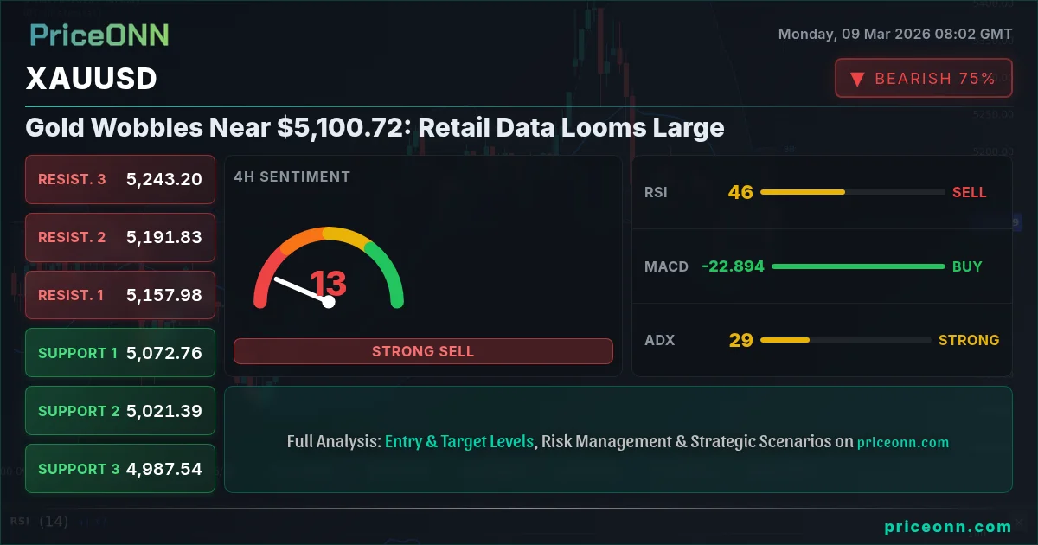Open priceonn.com link in Full Analysis banner

[903, 442]
